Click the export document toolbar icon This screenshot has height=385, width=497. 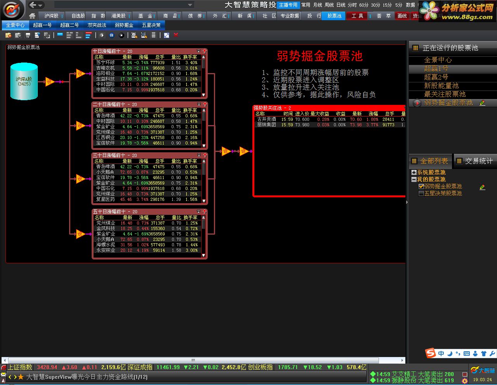pos(37,35)
